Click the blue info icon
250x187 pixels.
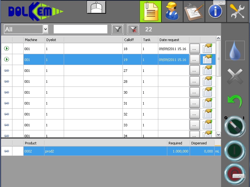[x=215, y=12]
